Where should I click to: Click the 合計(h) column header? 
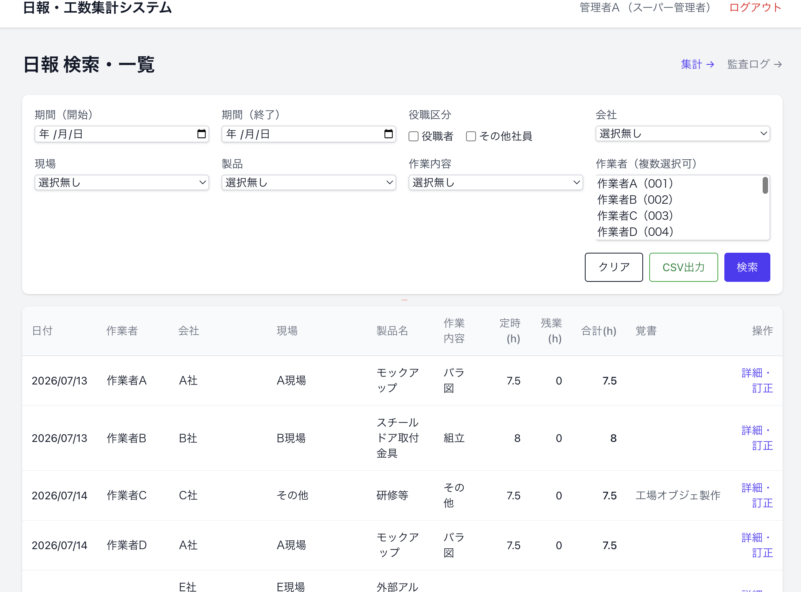pyautogui.click(x=599, y=331)
